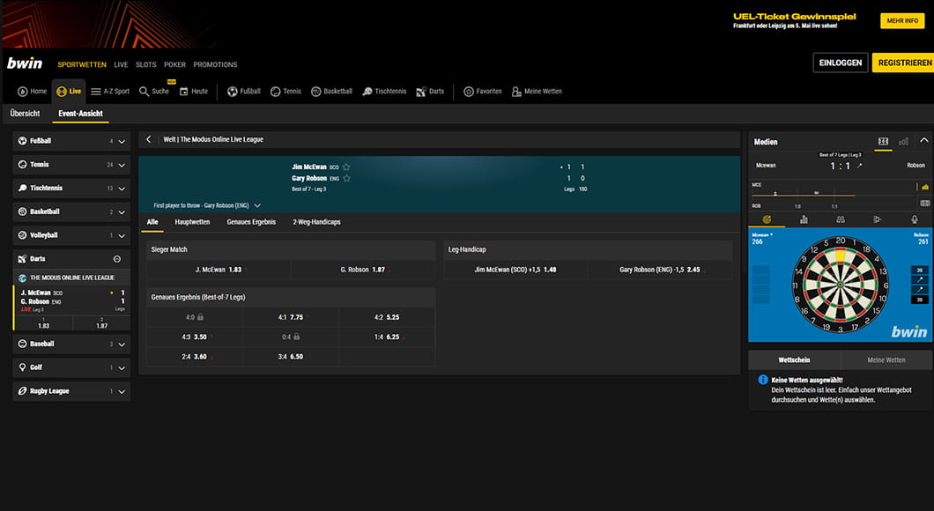Open dartboard tracker tab in Medien
The image size is (934, 511).
click(767, 219)
